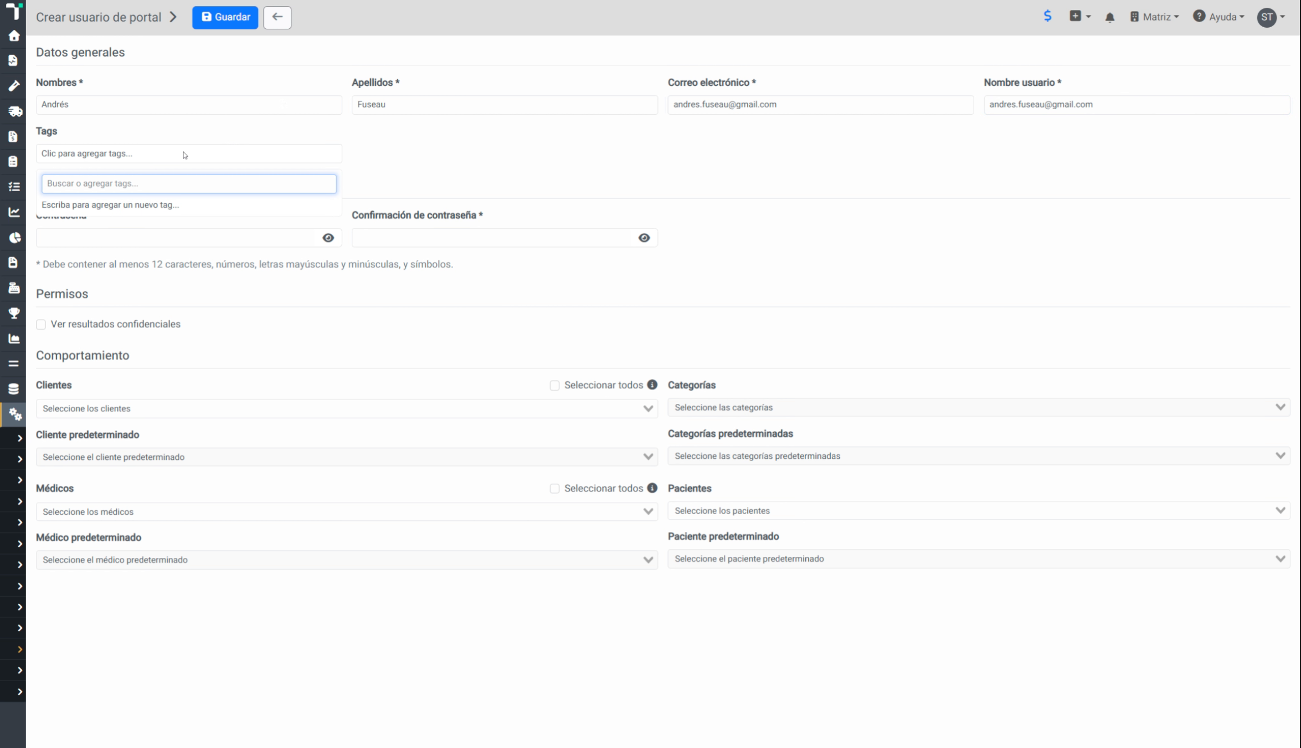1301x748 pixels.
Task: Click the Guardar button
Action: pos(225,17)
